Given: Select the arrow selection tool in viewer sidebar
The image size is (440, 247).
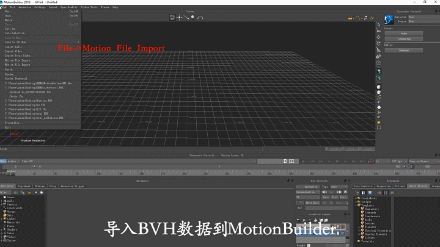Looking at the screenshot, I should 378,24.
